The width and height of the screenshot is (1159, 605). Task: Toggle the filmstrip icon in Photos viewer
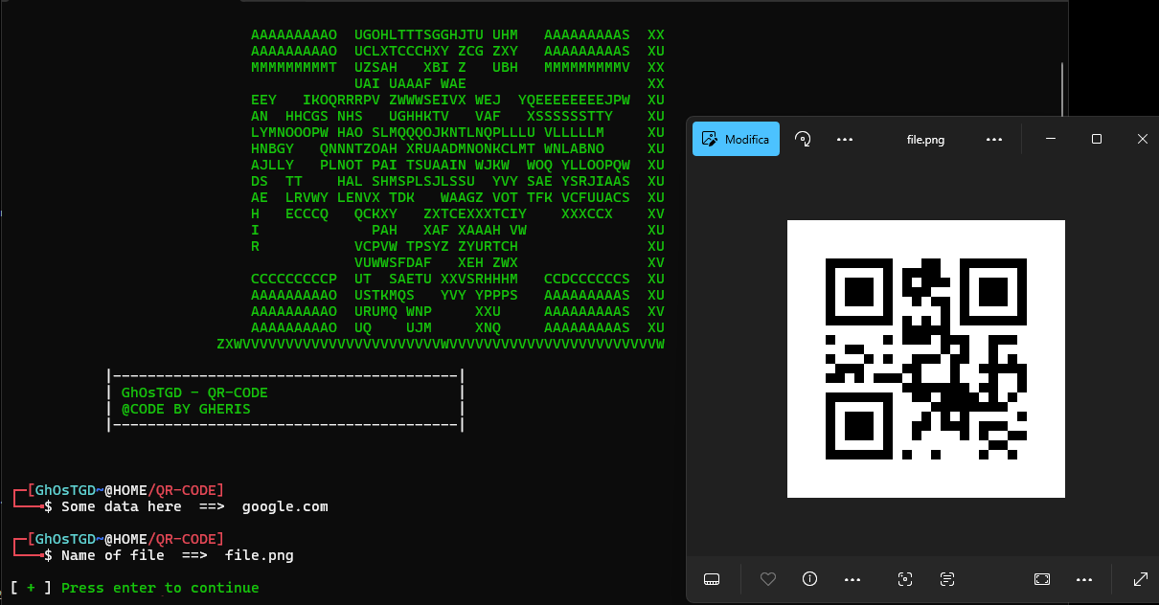pos(711,579)
